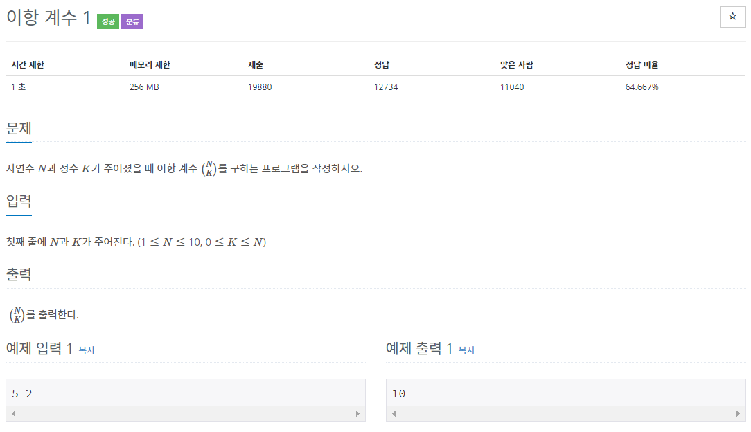The height and width of the screenshot is (432, 751).
Task: Click the 시간 제한 column header
Action: pos(28,64)
